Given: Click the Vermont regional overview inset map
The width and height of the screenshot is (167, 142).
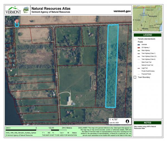Looking at the screenshot, I should (148, 18).
